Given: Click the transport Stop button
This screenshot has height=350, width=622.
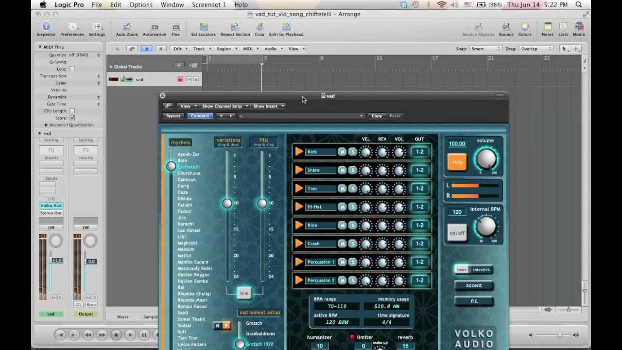Looking at the screenshot, I should [x=116, y=334].
